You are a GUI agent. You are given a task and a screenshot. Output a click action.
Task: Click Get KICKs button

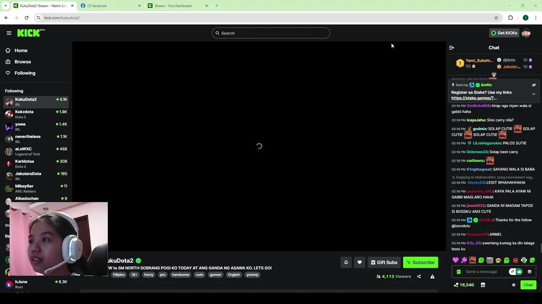504,33
